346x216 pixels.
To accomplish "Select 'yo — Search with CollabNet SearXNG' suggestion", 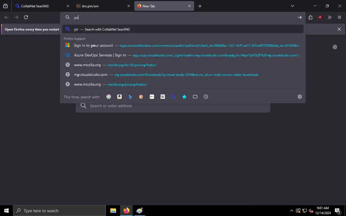I will tap(183, 29).
